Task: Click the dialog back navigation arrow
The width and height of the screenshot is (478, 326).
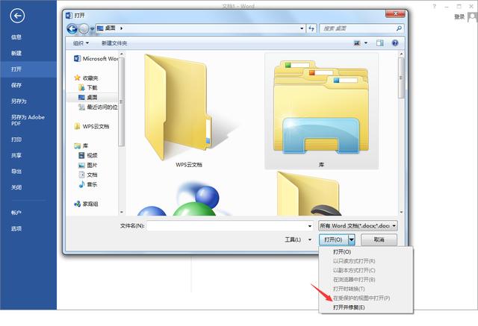Action: (72, 28)
